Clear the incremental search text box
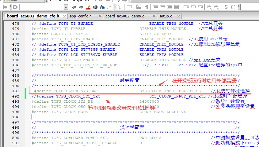 (15, 7)
